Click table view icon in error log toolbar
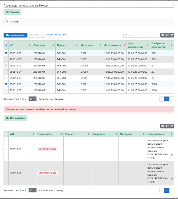178x199 pixels. point(172,126)
